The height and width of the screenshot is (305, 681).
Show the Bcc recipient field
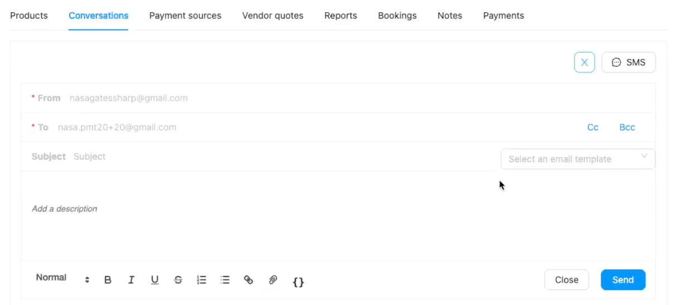click(627, 127)
